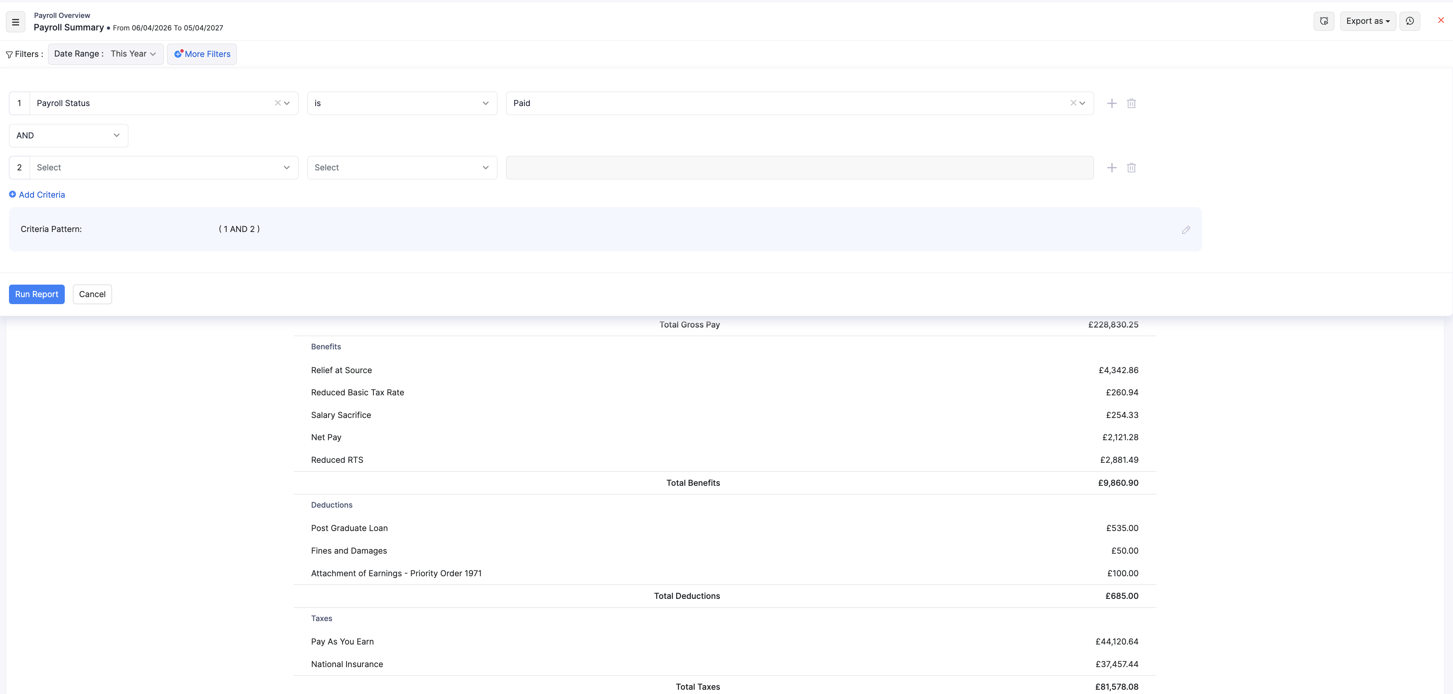Viewport: 1453px width, 694px height.
Task: Select Reduced Basic Tax Rate row
Action: click(724, 392)
